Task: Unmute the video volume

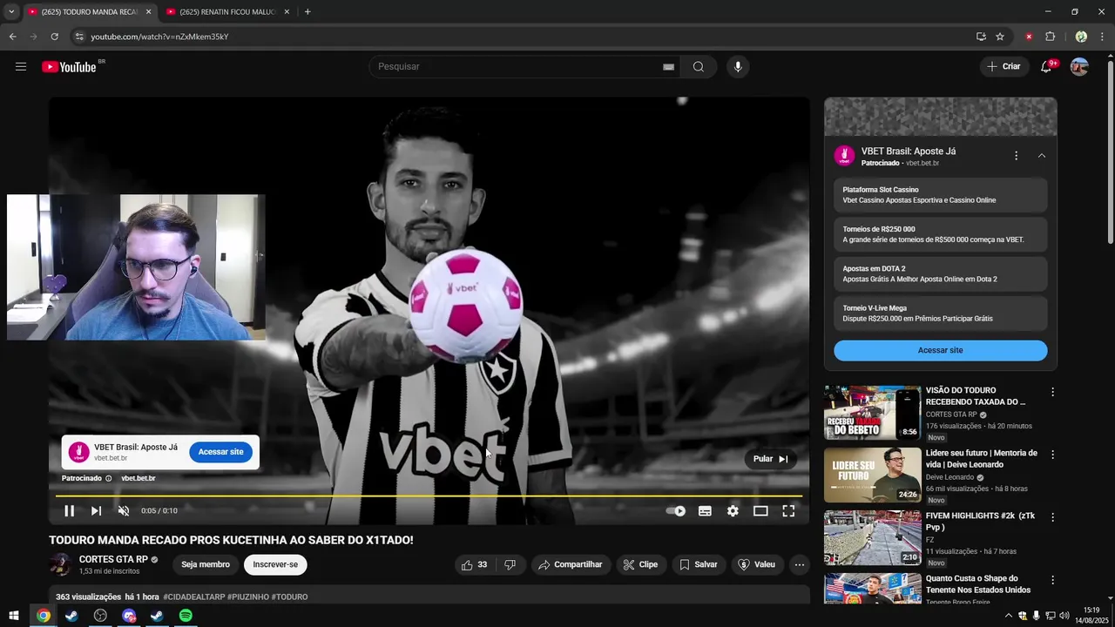Action: click(124, 511)
